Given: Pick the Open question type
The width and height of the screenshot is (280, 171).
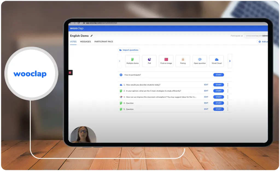Looking at the screenshot, I should tap(200, 61).
